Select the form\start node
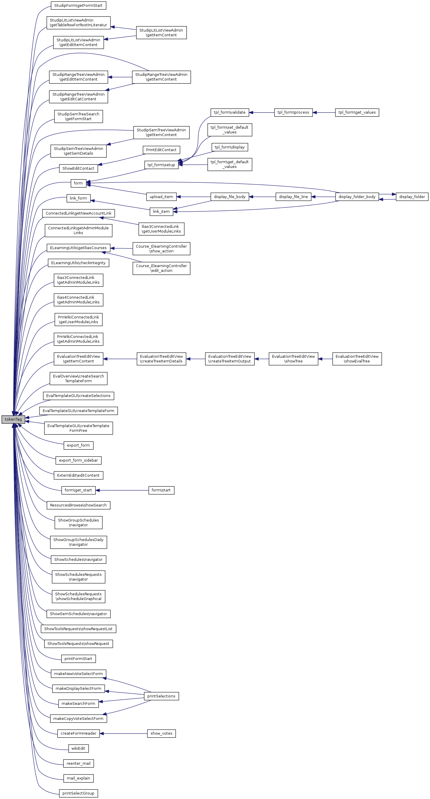This screenshot has height=799, width=430. pyautogui.click(x=161, y=490)
